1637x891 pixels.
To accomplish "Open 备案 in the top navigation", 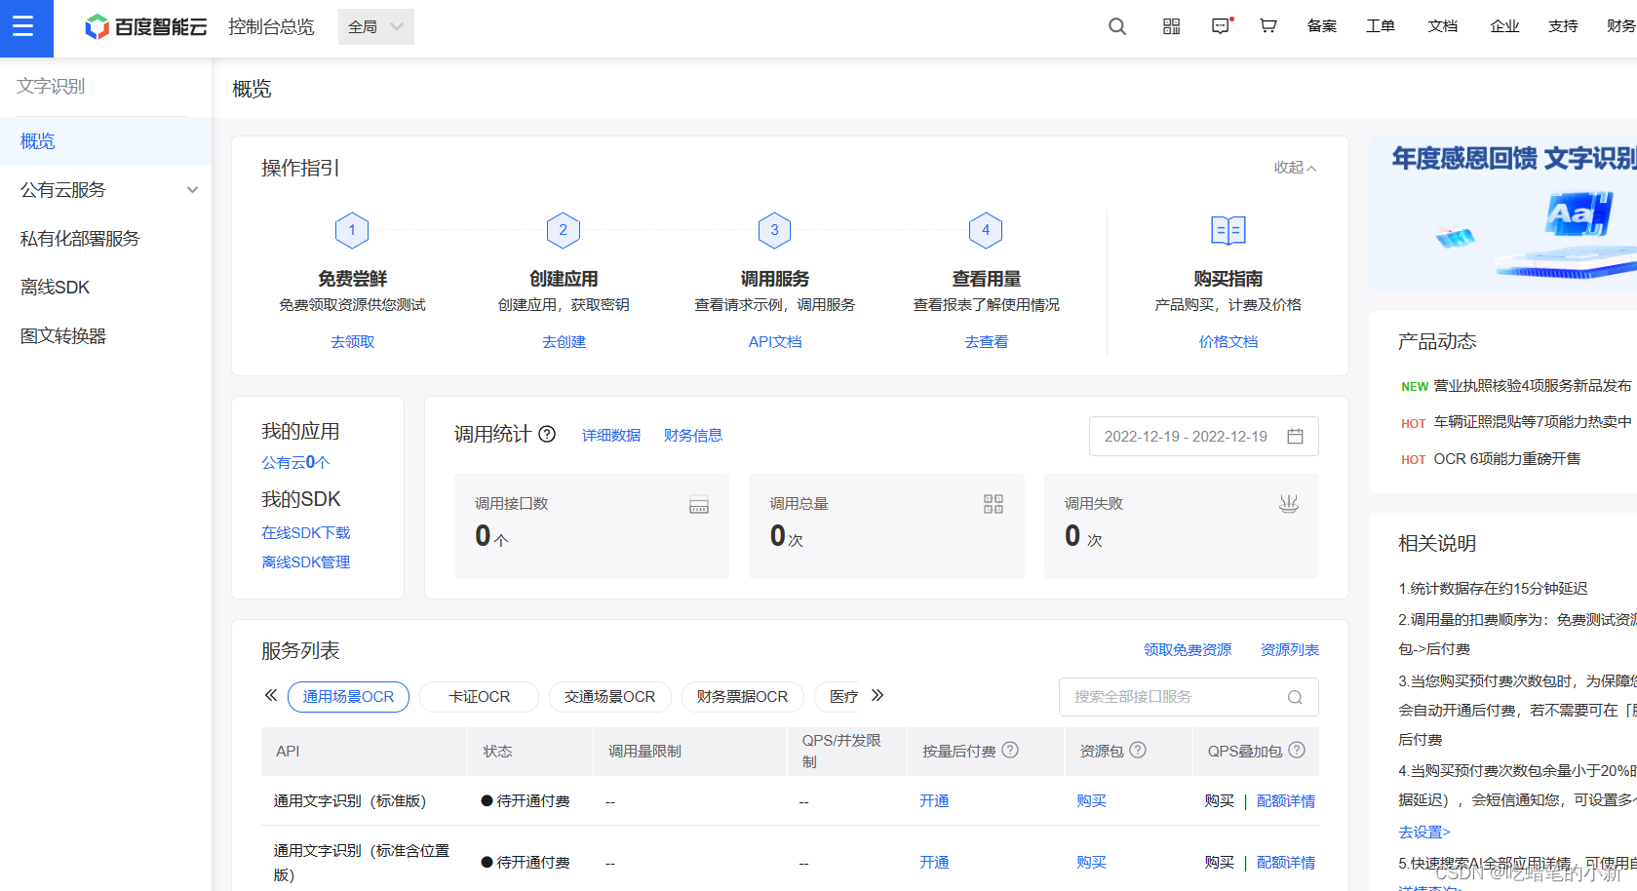I will (1322, 26).
